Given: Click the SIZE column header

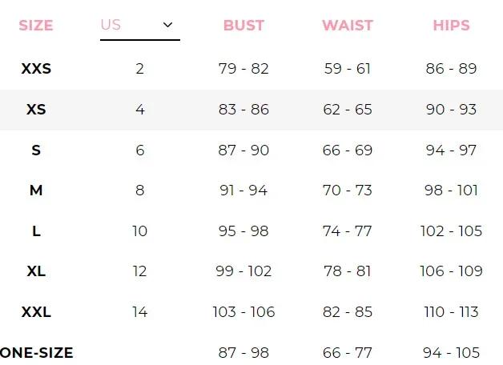Looking at the screenshot, I should point(36,26).
